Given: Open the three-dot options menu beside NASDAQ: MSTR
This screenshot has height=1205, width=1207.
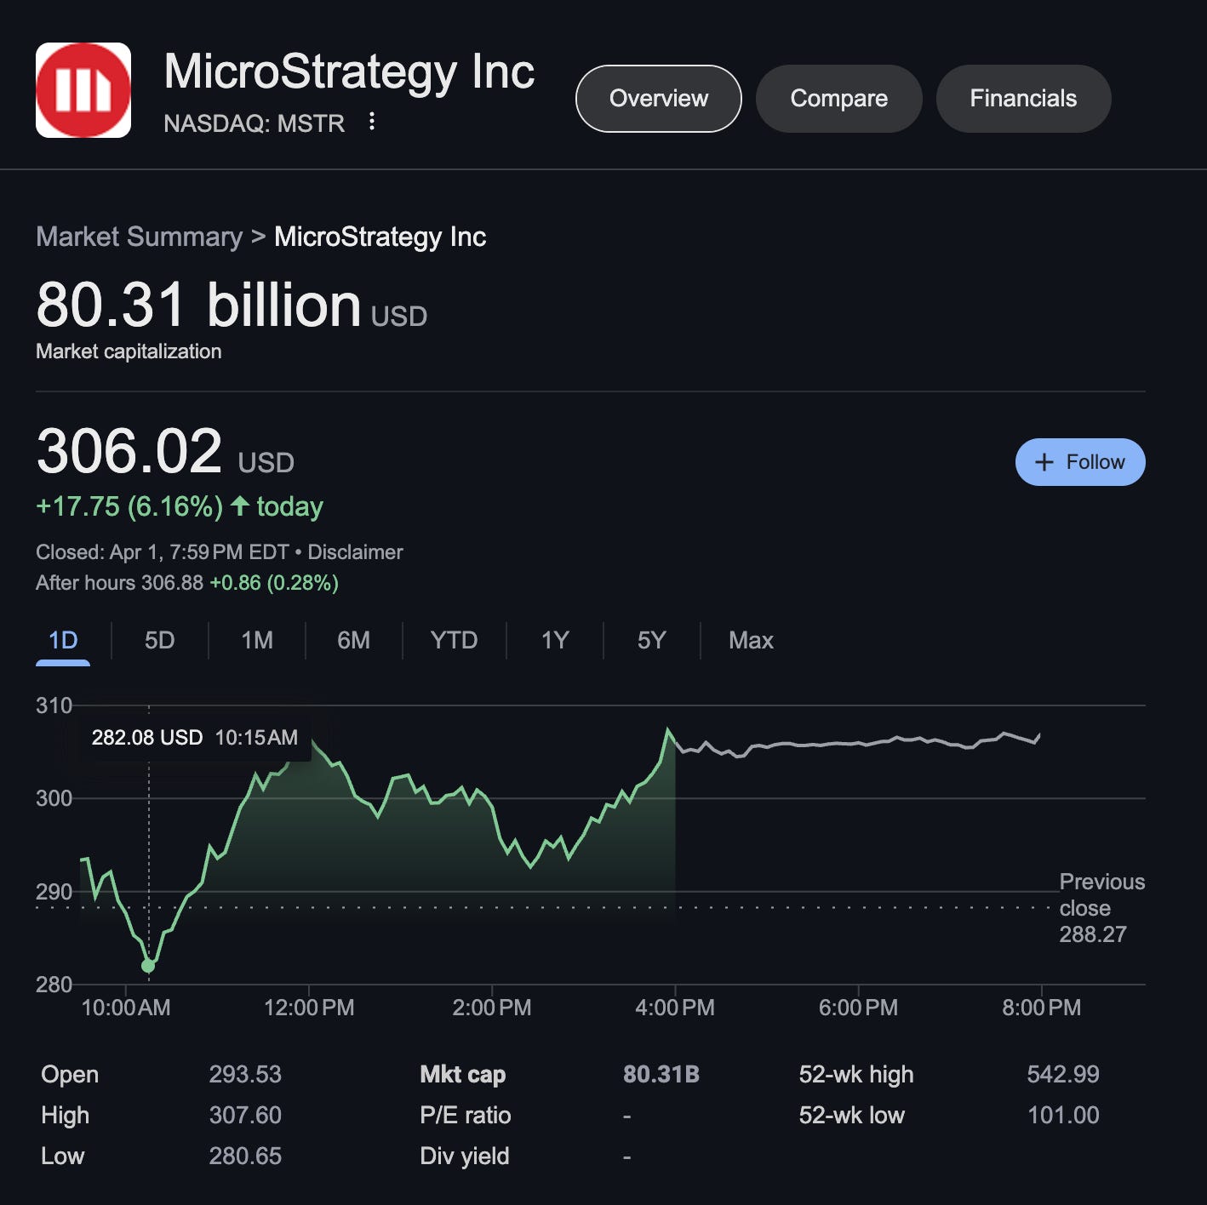Looking at the screenshot, I should [372, 122].
